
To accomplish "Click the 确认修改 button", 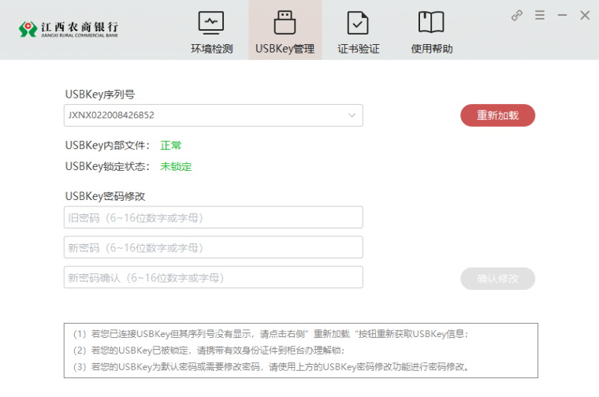I will pos(497,278).
